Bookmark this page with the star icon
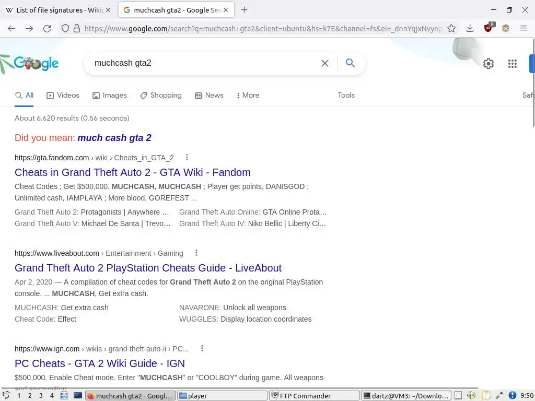Viewport: 535px width, 401px height. tap(451, 28)
